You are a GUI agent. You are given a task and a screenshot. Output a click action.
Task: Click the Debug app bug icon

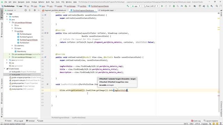click(x=174, y=6)
